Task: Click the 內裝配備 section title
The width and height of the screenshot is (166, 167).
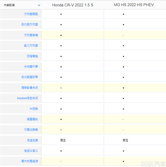Action: pos(9,5)
